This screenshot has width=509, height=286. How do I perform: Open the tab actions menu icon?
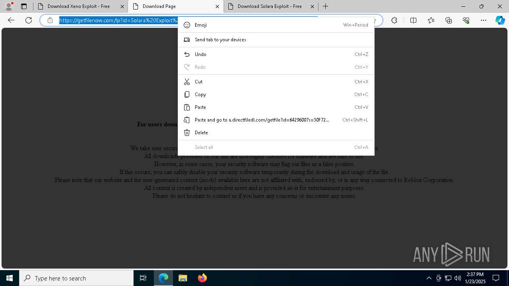(x=24, y=6)
